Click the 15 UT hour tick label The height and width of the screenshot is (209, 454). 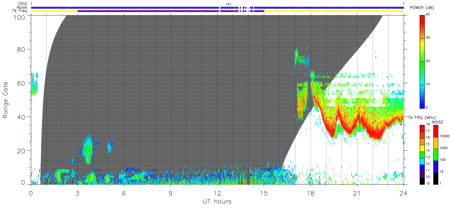tap(264, 193)
